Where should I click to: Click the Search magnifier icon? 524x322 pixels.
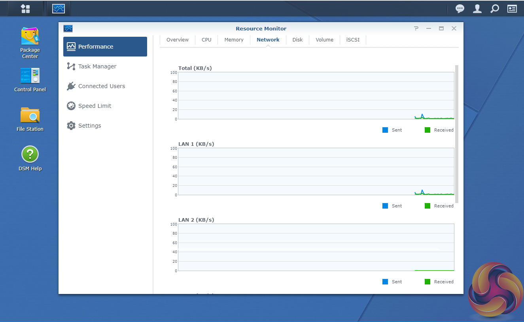[x=495, y=9]
